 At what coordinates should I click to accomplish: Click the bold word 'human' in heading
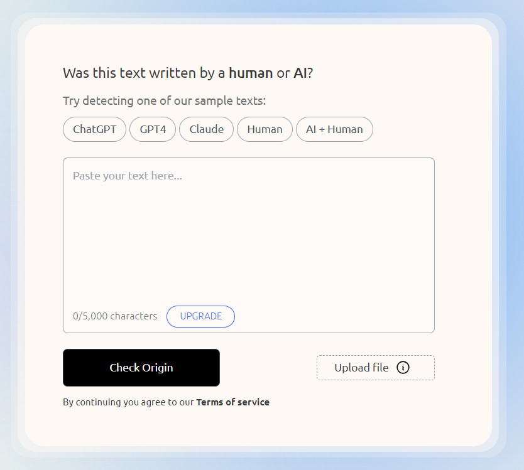251,73
